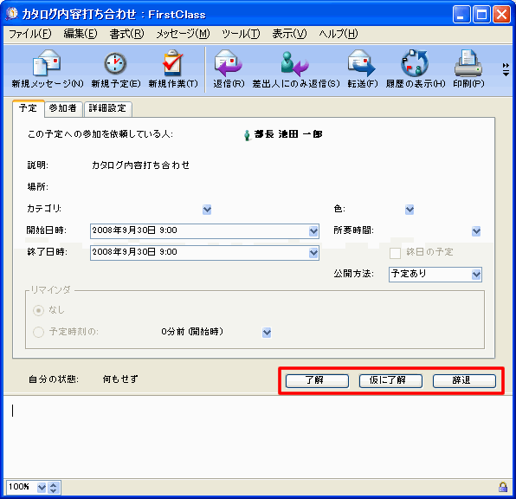Click the 新規メッセージ toolbar icon
This screenshot has width=516, height=499.
(47, 62)
